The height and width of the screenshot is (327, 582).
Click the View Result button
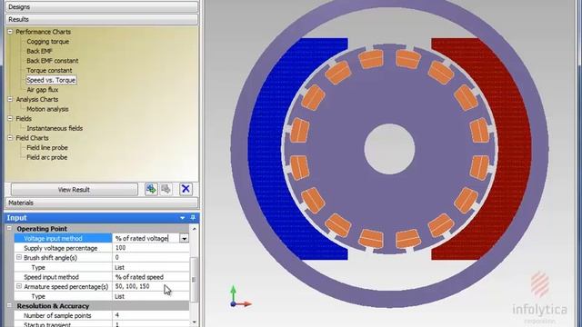click(x=74, y=190)
